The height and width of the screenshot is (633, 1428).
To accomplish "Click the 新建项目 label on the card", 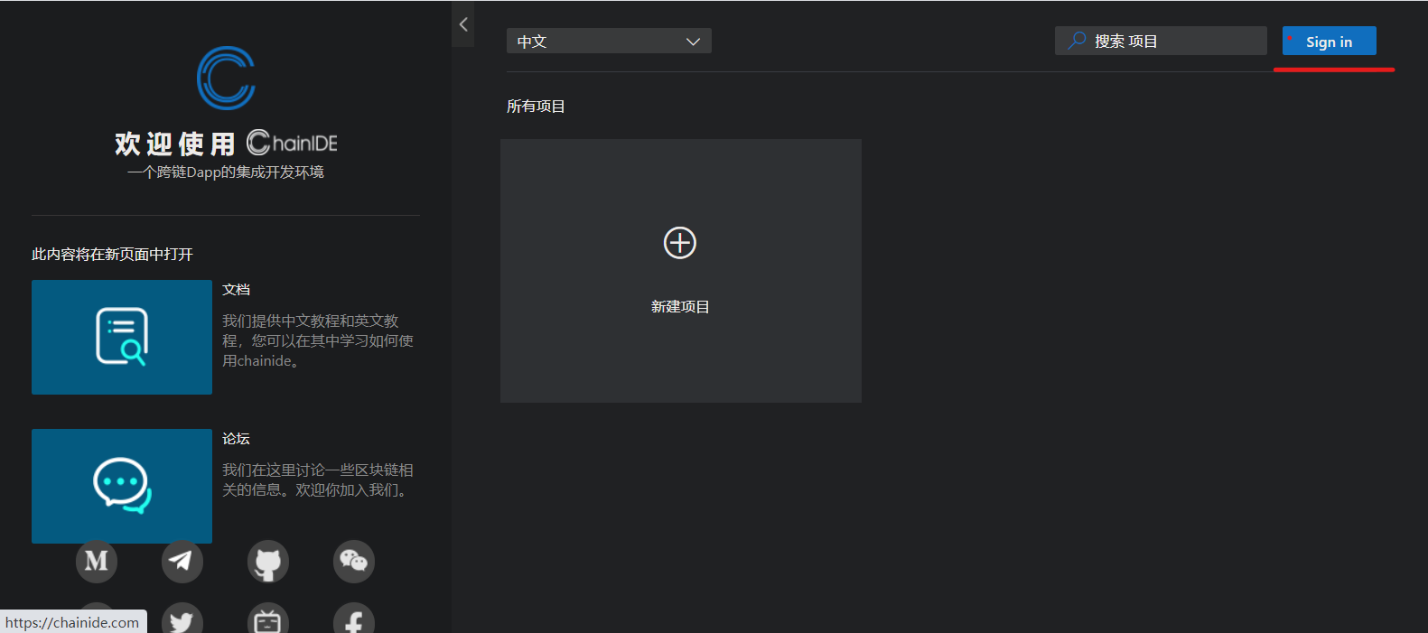I will coord(680,307).
